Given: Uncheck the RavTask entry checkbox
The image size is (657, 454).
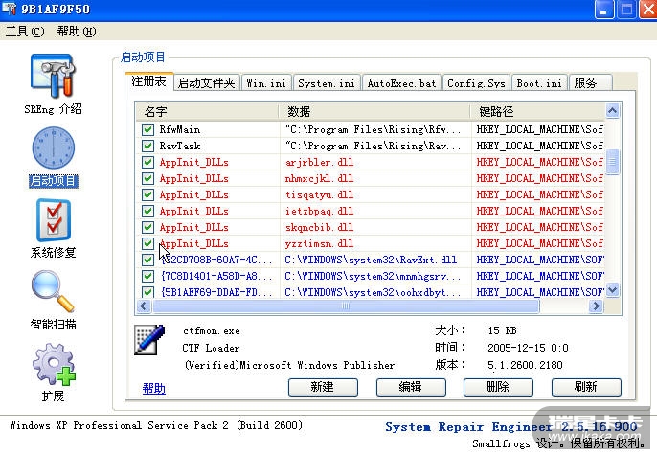Looking at the screenshot, I should point(147,146).
